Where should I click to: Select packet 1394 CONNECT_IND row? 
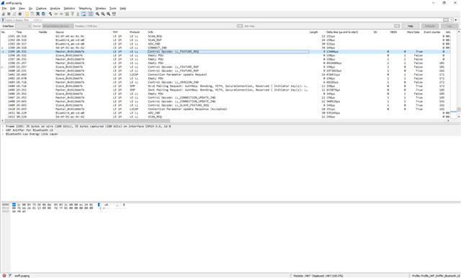(225, 48)
